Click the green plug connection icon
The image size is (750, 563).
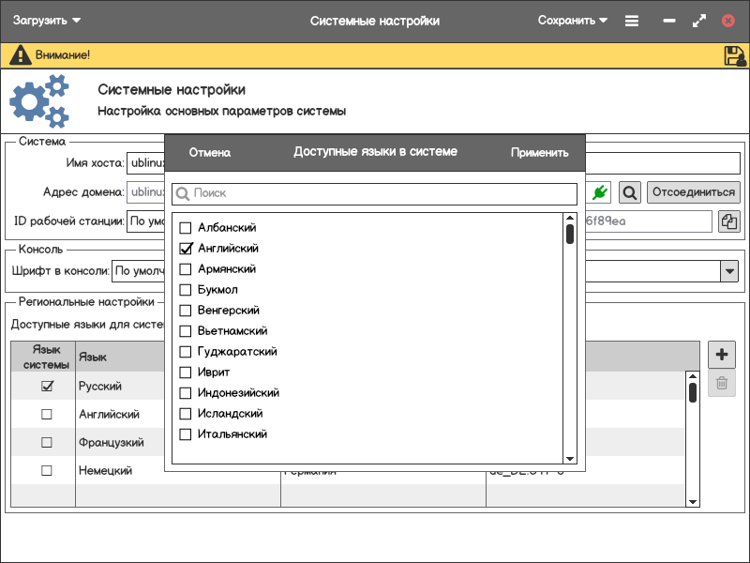[x=601, y=192]
